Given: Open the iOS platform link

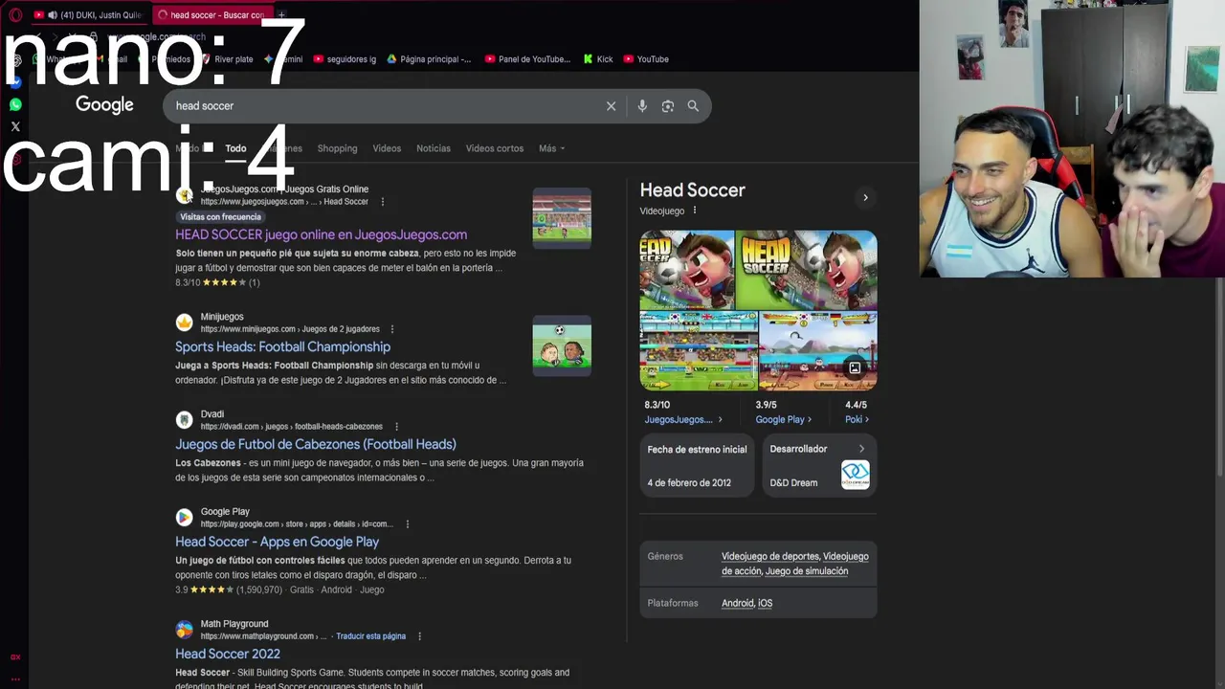Looking at the screenshot, I should (766, 603).
